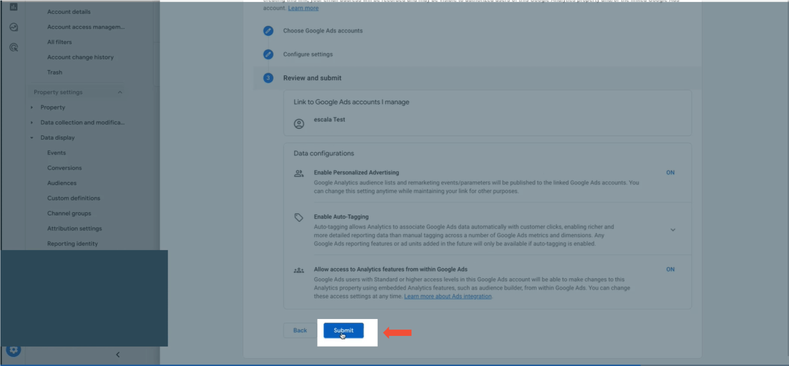Click the Review and submit heading

[x=312, y=78]
